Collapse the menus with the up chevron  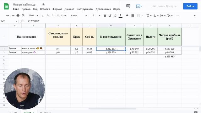point(195,16)
